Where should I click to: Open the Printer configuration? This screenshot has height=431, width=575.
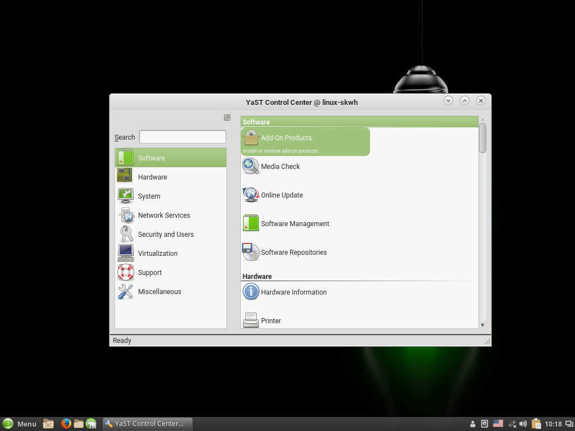(271, 320)
